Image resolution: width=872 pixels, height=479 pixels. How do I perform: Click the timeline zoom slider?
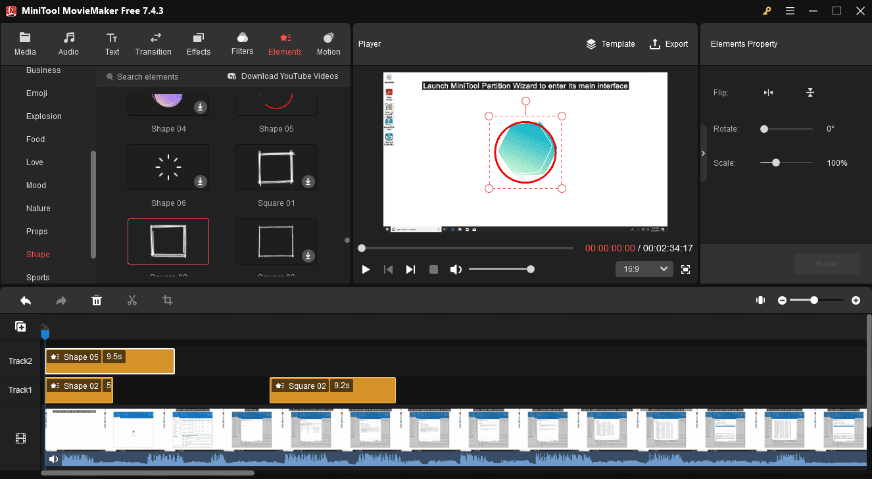(817, 300)
